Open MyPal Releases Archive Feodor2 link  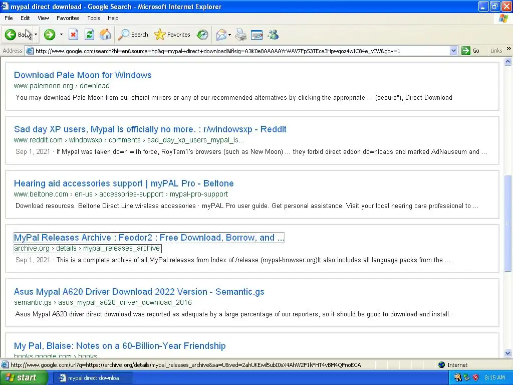coord(149,237)
